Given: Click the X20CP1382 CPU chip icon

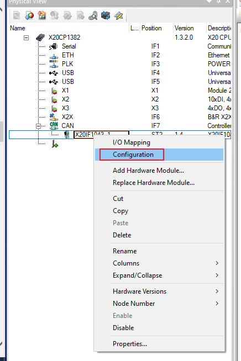Looking at the screenshot, I should [x=40, y=38].
